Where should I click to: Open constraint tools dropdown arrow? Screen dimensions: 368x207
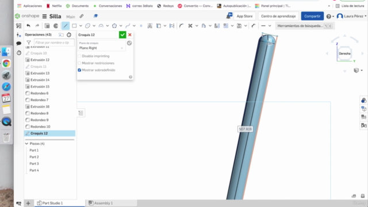(x=270, y=26)
